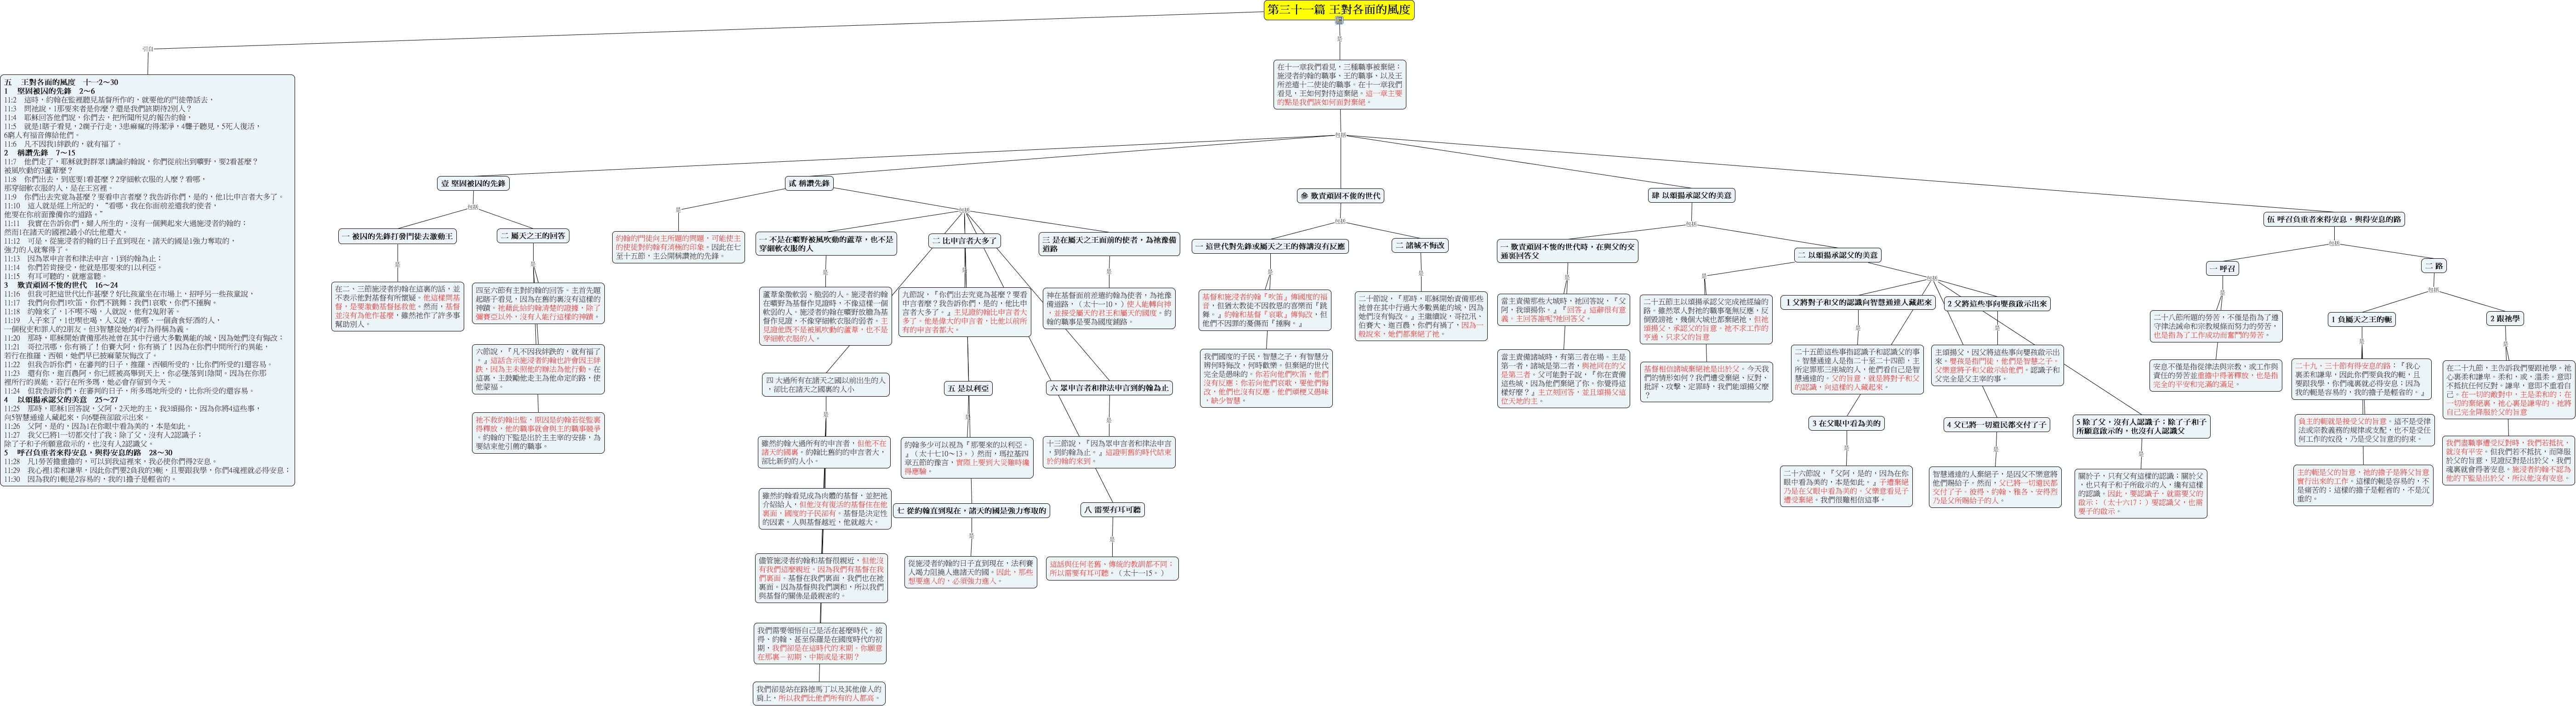Select node 4 父已將一切遺民都交付了子
The height and width of the screenshot is (706, 2576).
tap(1996, 425)
